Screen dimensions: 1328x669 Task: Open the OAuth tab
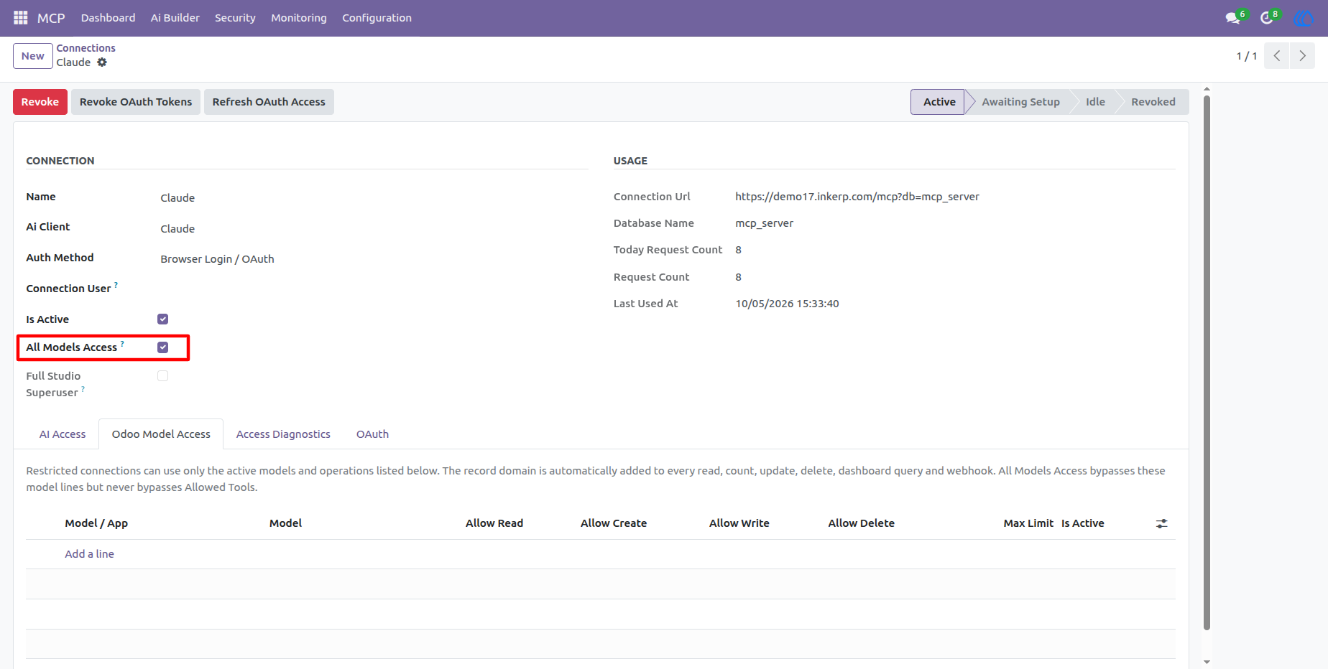coord(372,434)
